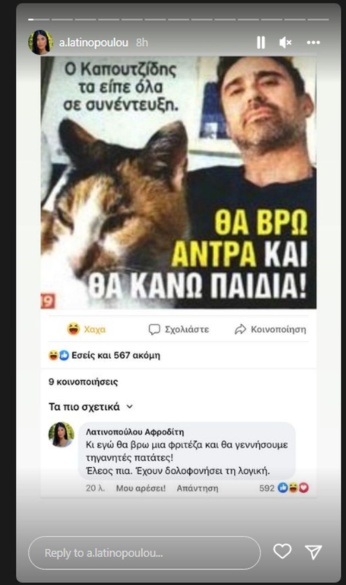Open the a.latinopoulou username link
This screenshot has width=346, height=585.
94,43
